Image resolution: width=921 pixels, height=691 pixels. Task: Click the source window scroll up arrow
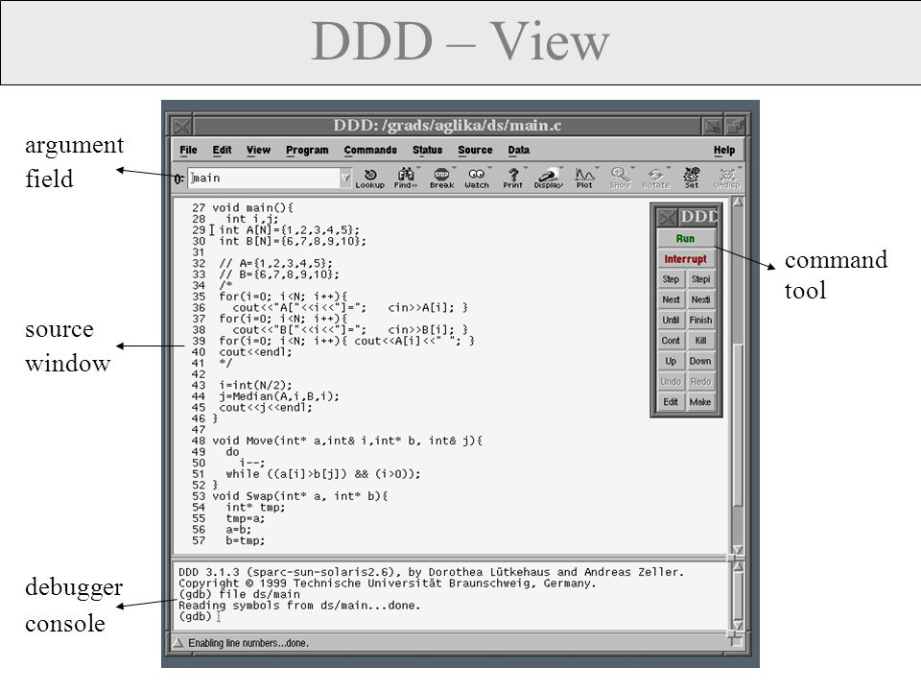click(738, 203)
